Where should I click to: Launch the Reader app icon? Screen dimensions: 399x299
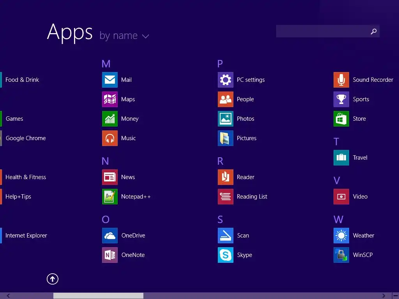pos(226,177)
